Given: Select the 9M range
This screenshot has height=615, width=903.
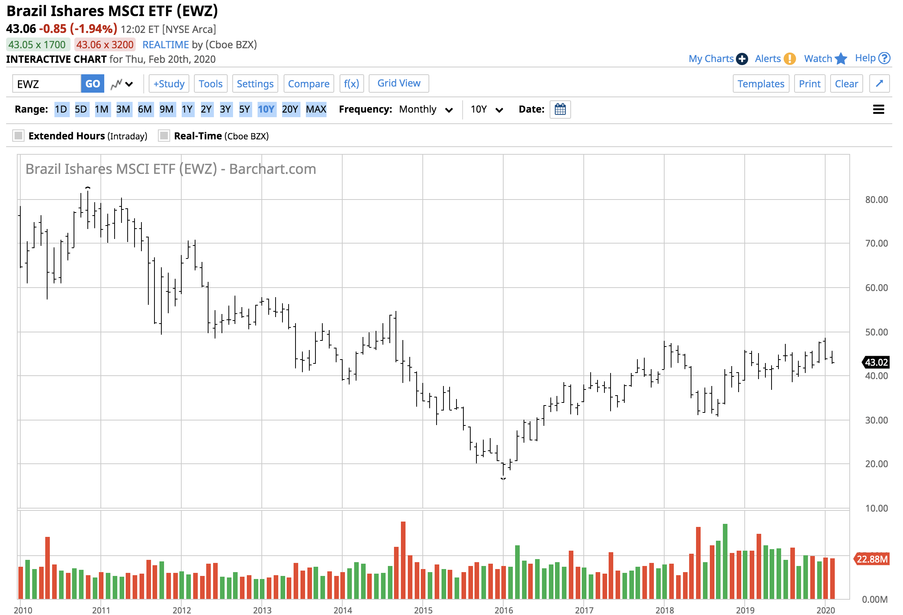Looking at the screenshot, I should pos(167,110).
